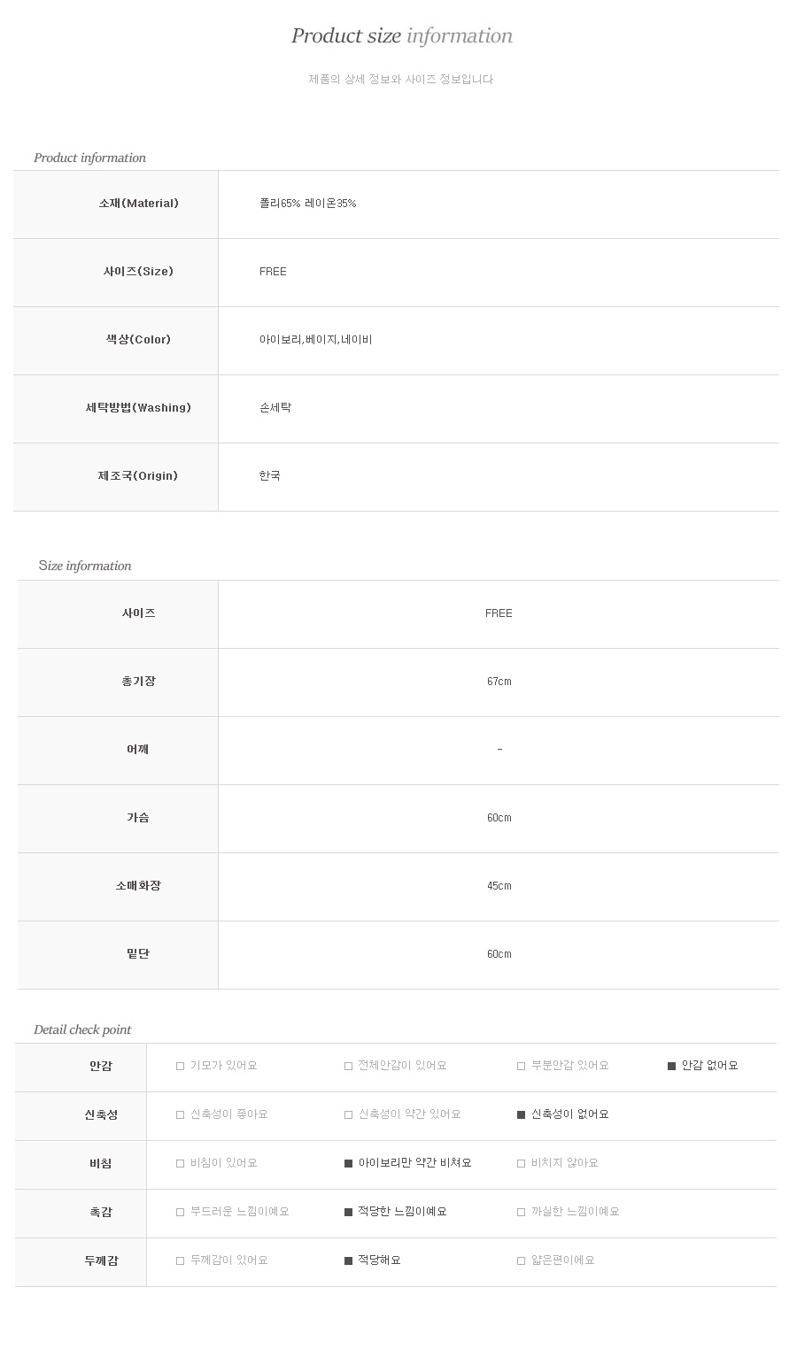The height and width of the screenshot is (1372, 797).
Task: Tick the '얇은편이에요' checkbox
Action: click(x=522, y=1260)
